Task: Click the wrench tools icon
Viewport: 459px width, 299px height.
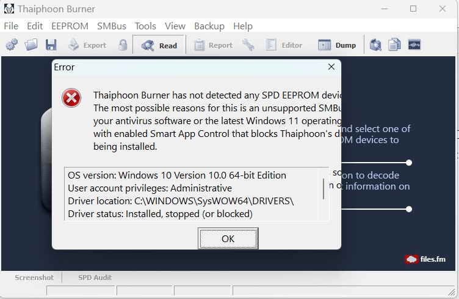Action: click(x=248, y=45)
